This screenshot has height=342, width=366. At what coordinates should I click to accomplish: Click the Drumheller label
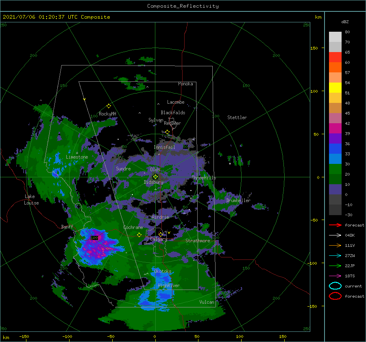[238, 200]
